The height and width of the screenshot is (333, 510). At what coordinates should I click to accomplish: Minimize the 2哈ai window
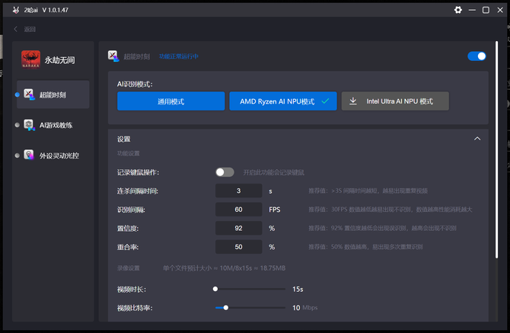click(x=472, y=10)
